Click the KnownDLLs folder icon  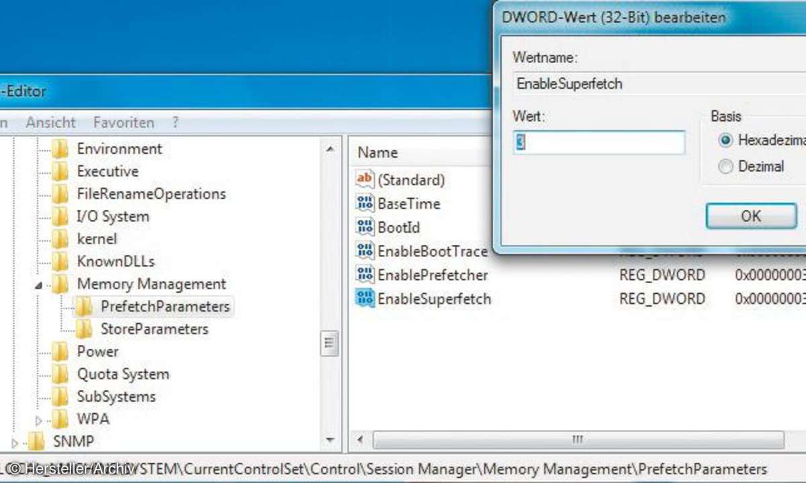point(60,262)
